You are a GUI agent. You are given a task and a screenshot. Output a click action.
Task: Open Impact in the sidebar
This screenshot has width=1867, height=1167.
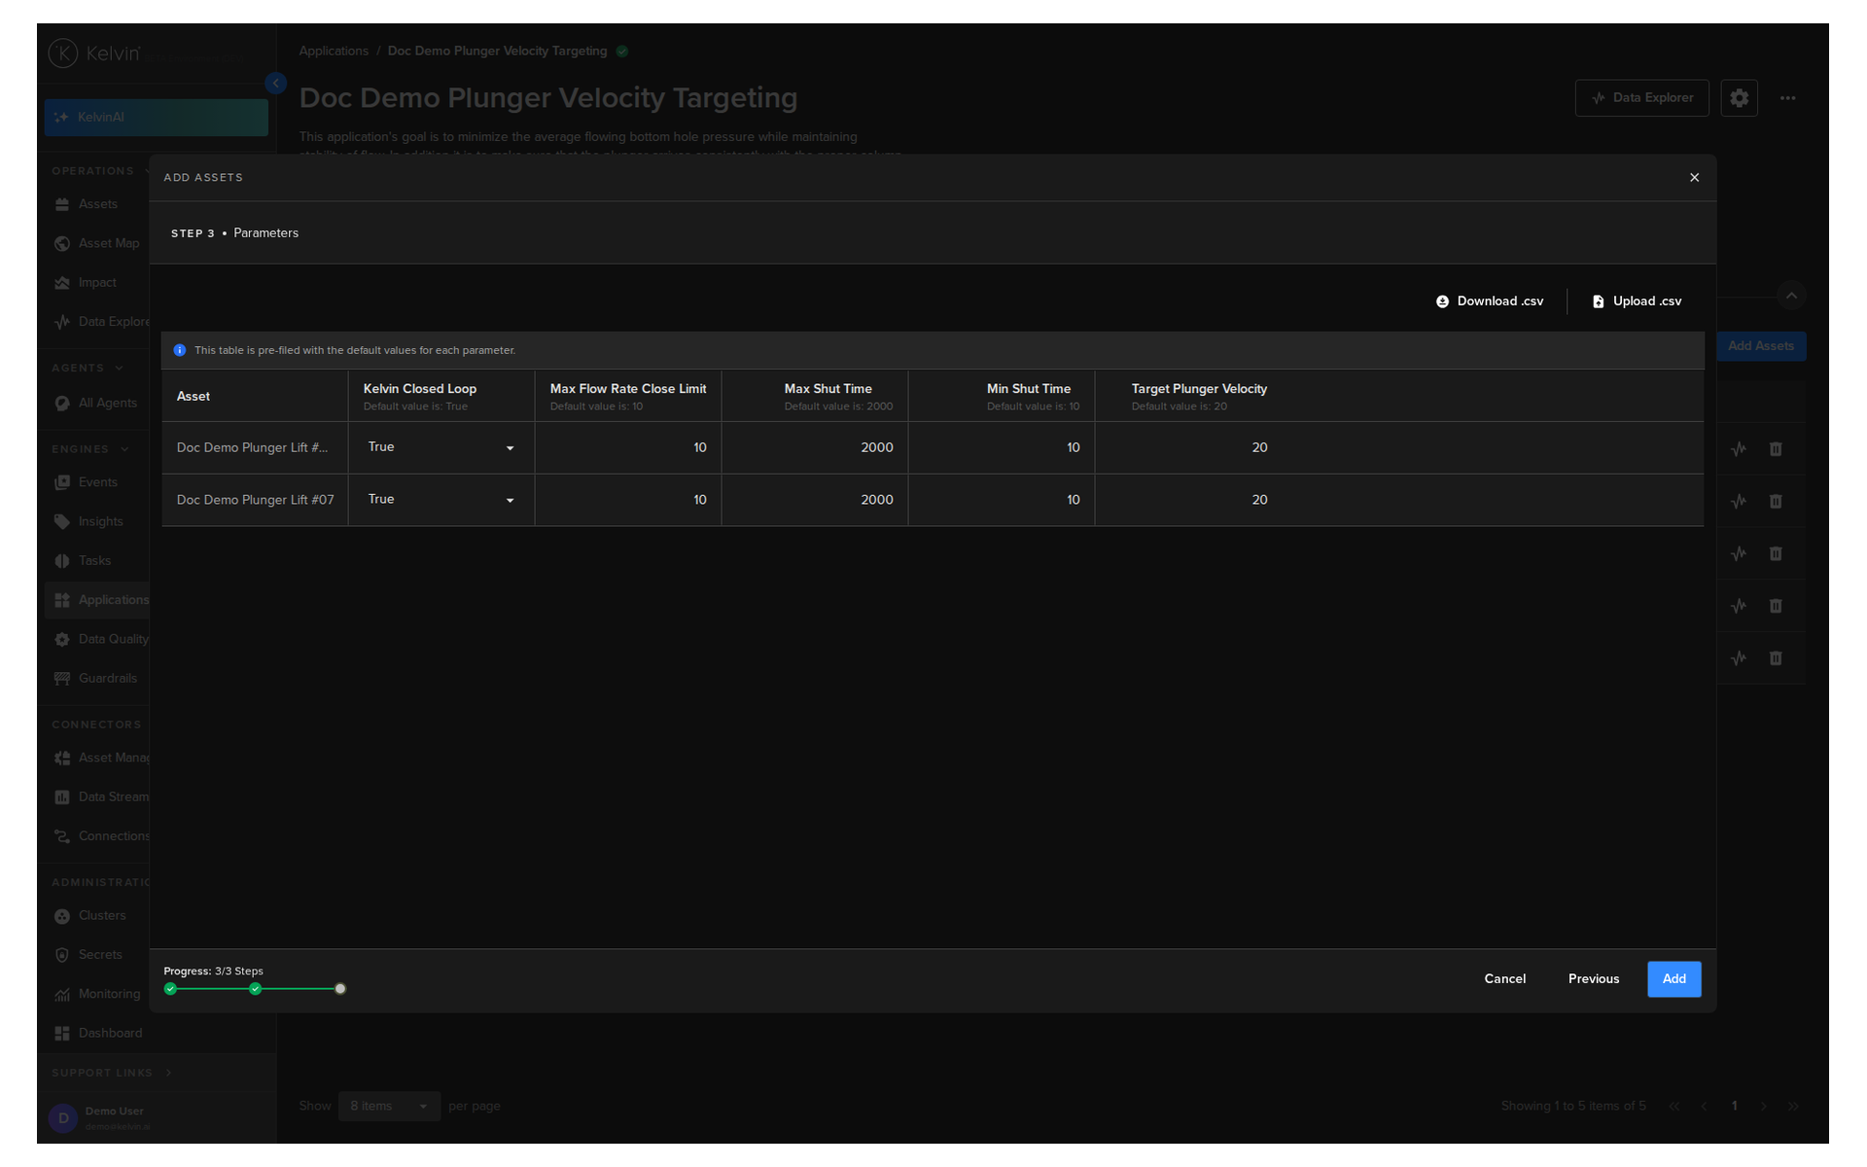[97, 283]
